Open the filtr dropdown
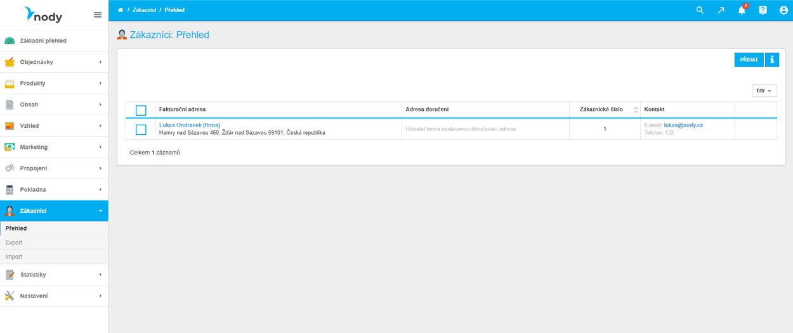793x333 pixels. [x=764, y=91]
